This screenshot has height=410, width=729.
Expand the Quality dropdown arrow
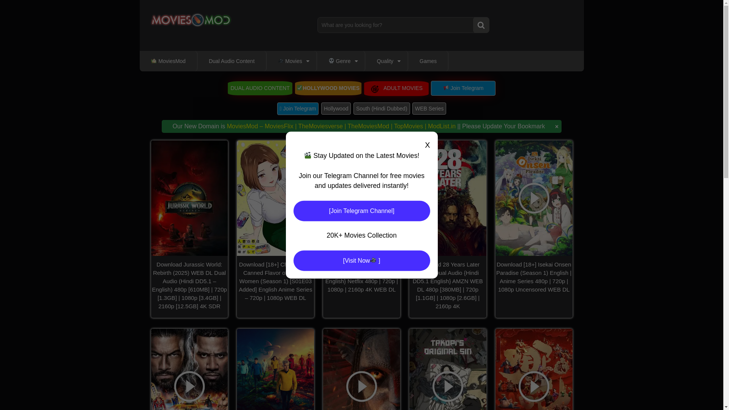[x=399, y=61]
